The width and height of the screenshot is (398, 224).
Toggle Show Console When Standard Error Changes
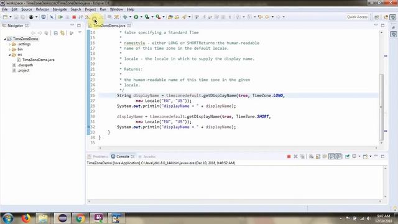338,156
